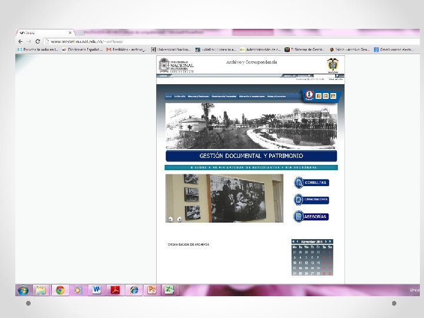Go to next month in calendar

(x=326, y=241)
